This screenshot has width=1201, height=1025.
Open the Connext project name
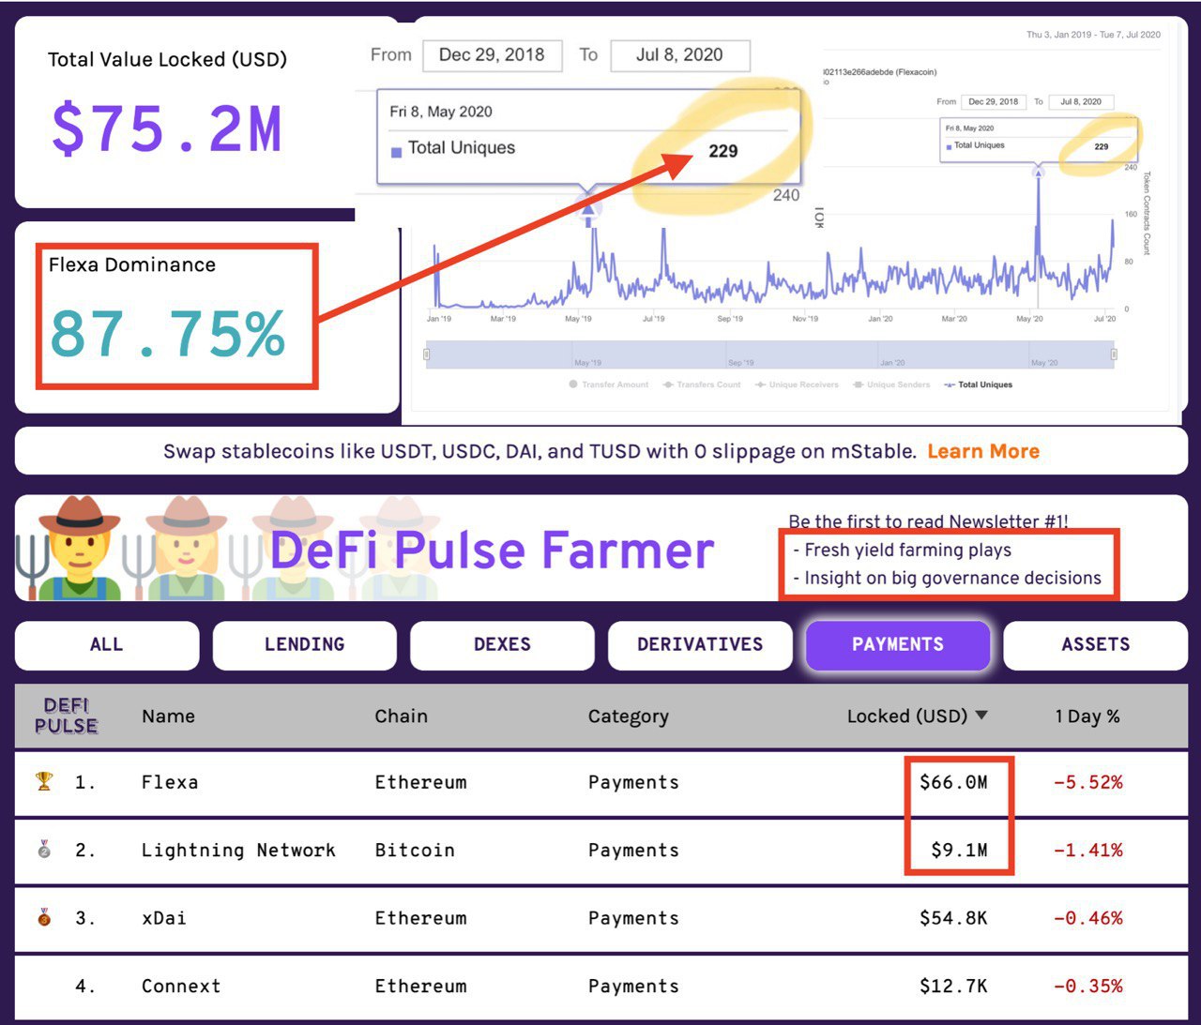point(181,987)
